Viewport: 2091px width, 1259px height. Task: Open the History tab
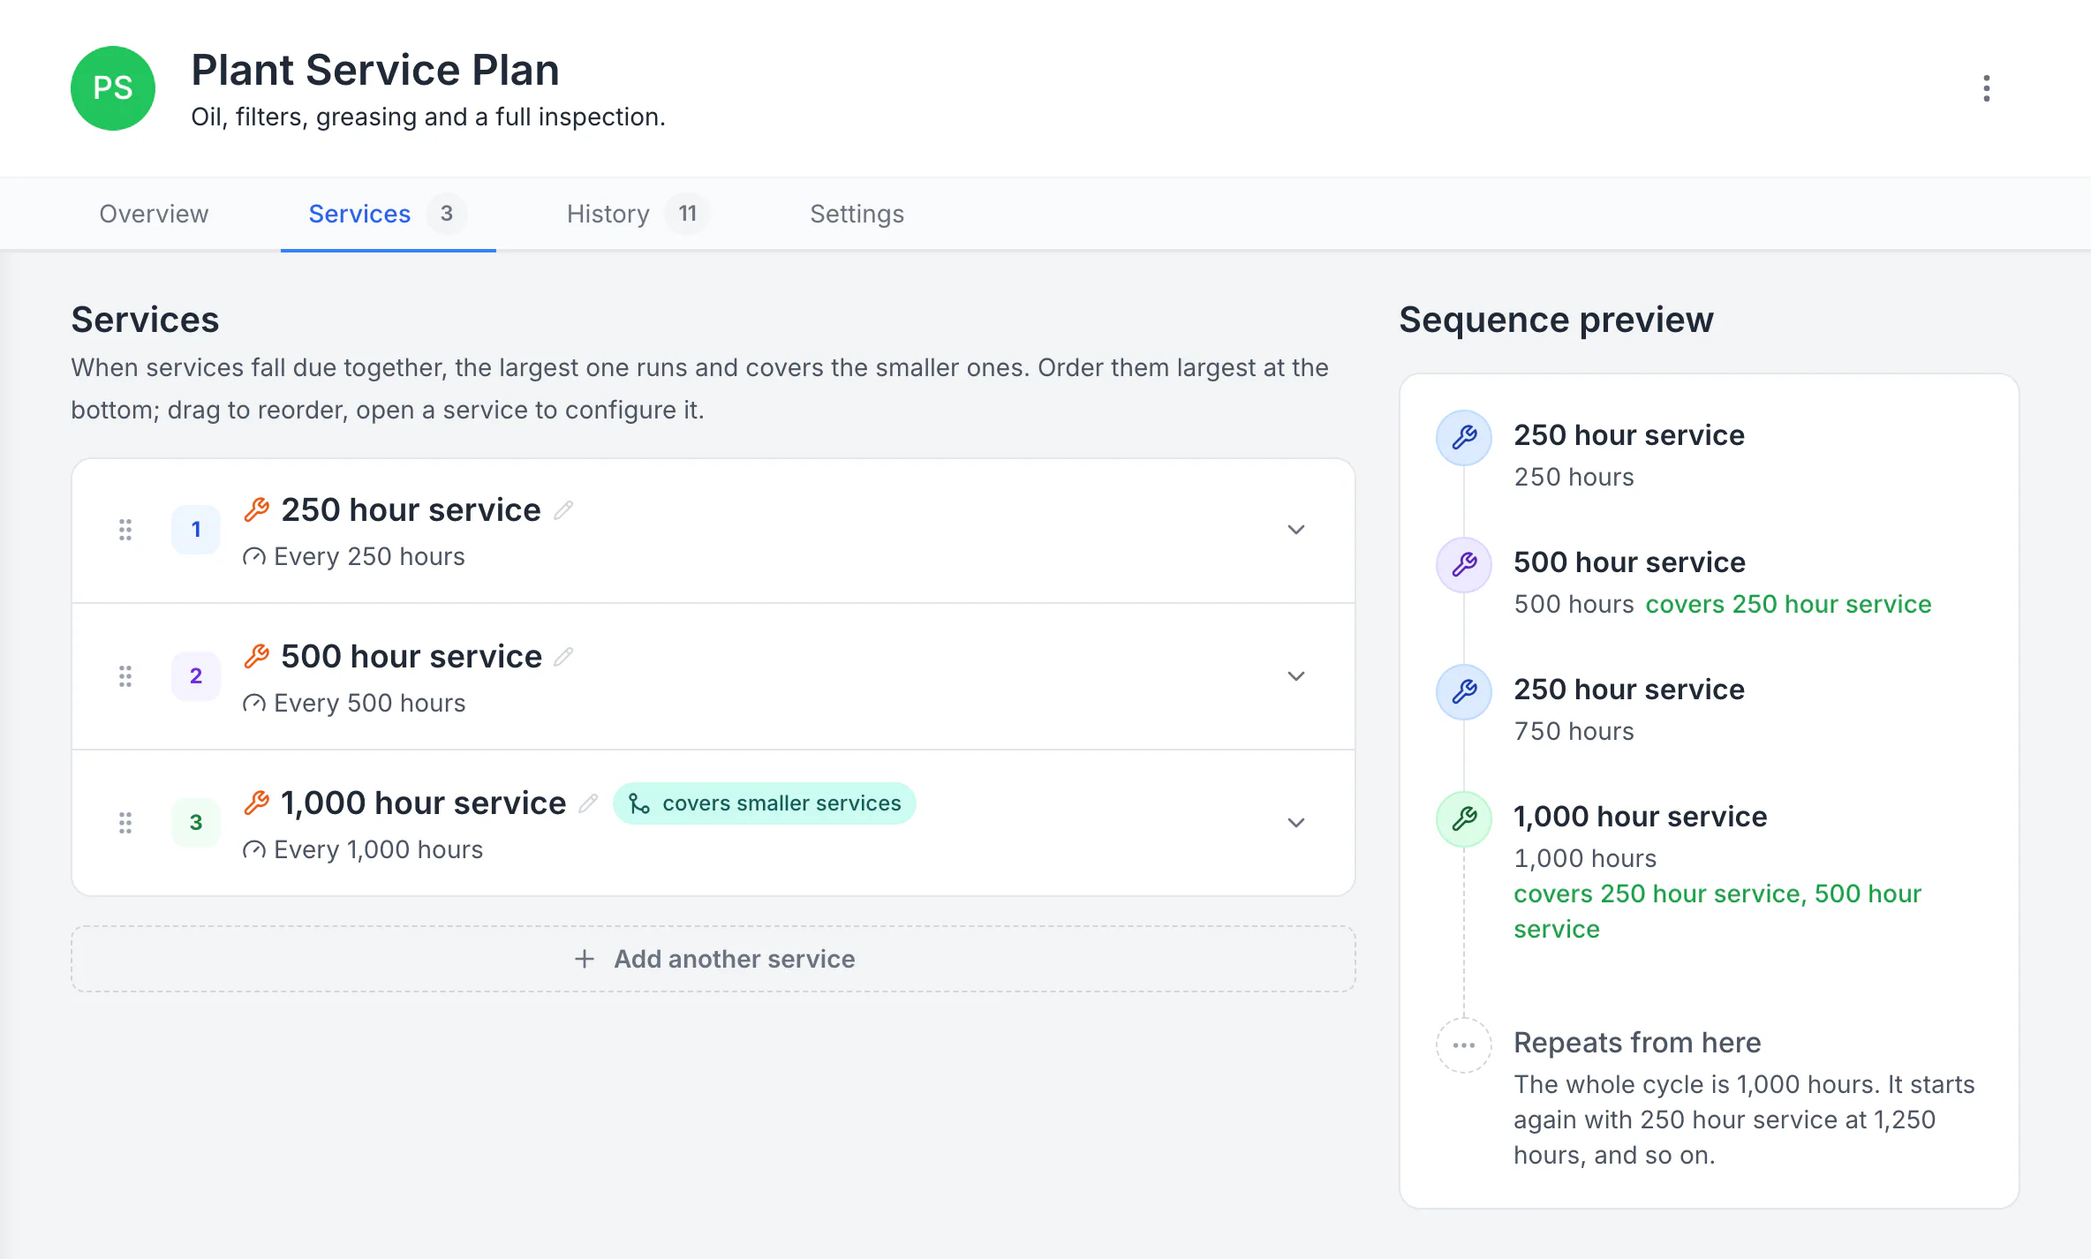tap(638, 214)
